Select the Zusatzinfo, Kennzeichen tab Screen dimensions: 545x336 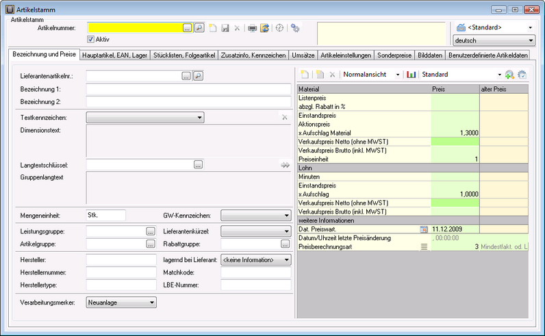pyautogui.click(x=253, y=55)
